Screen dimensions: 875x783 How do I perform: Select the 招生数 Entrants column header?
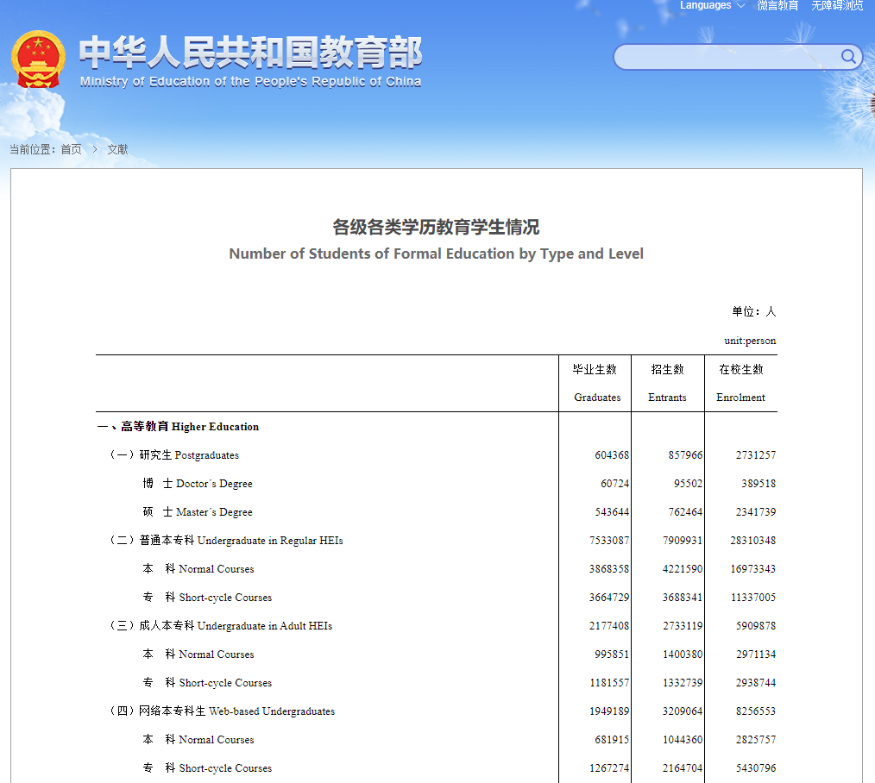(x=667, y=383)
